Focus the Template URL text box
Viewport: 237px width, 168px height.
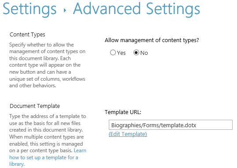(170, 125)
